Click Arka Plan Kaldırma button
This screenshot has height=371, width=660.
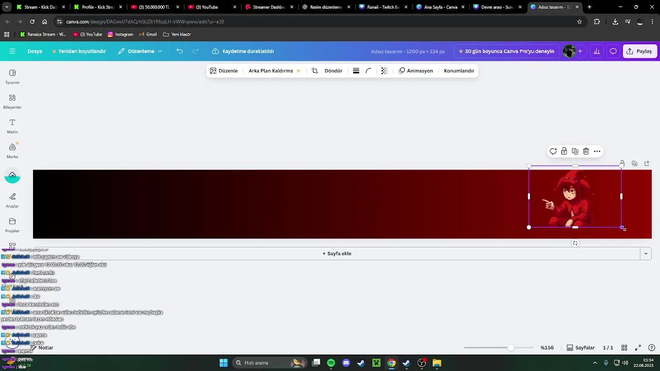click(x=274, y=71)
